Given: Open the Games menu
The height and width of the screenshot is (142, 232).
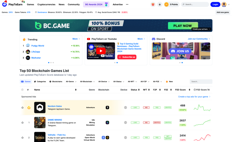Looking at the screenshot, I should [x=31, y=5].
